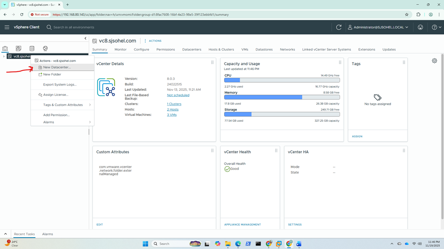Click vCenter Details card drag handle

pyautogui.click(x=212, y=62)
